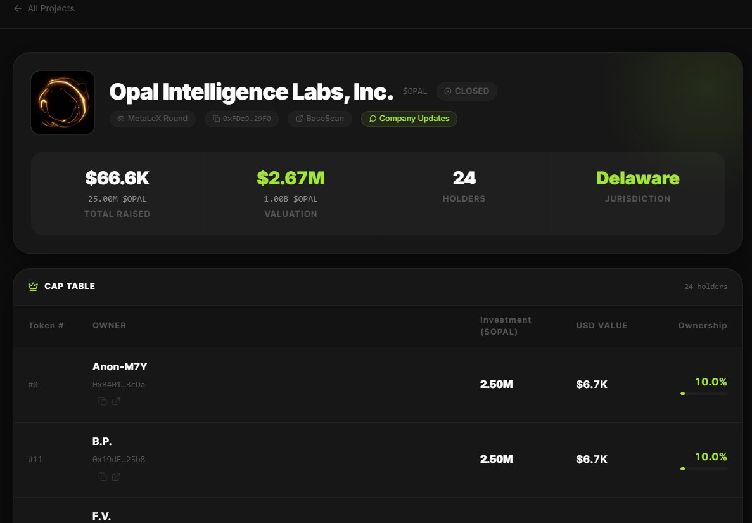This screenshot has width=752, height=523.
Task: Click token number #0
Action: [33, 384]
